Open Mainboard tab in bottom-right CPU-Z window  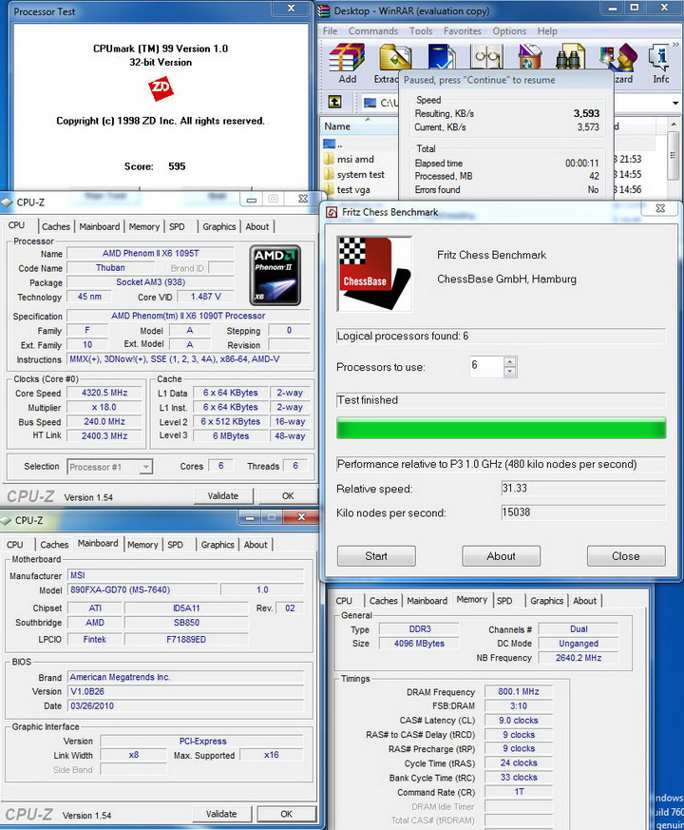[x=427, y=601]
